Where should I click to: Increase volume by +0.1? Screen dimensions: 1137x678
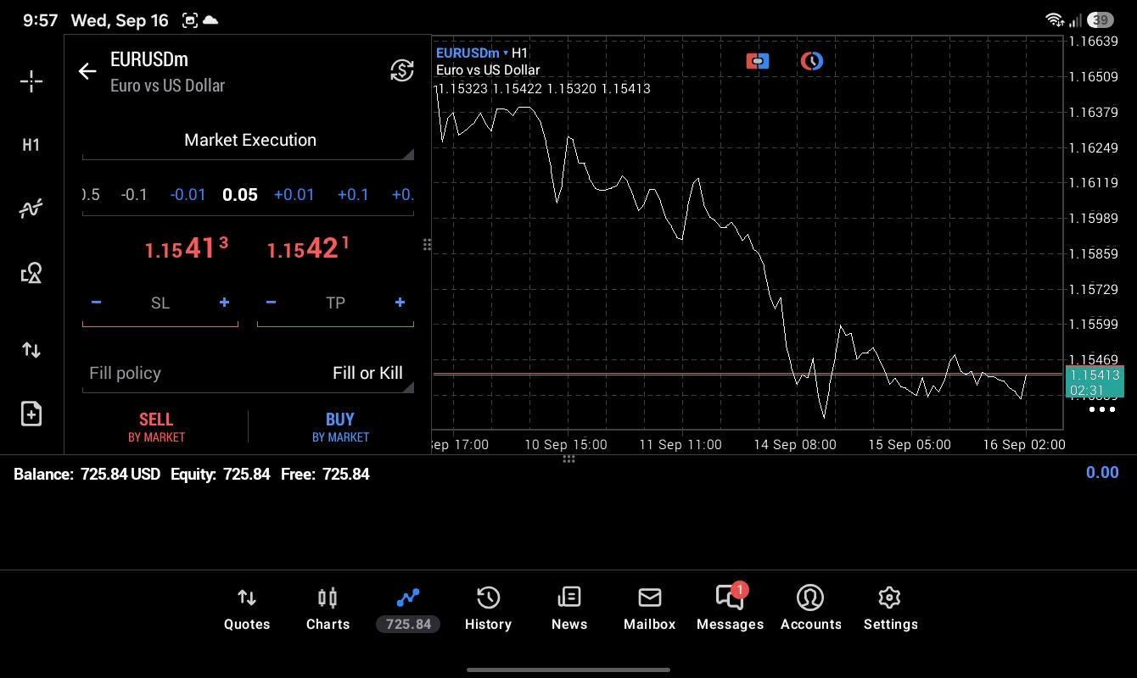(353, 195)
